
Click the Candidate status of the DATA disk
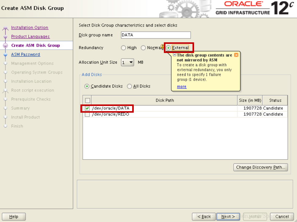tap(273, 108)
